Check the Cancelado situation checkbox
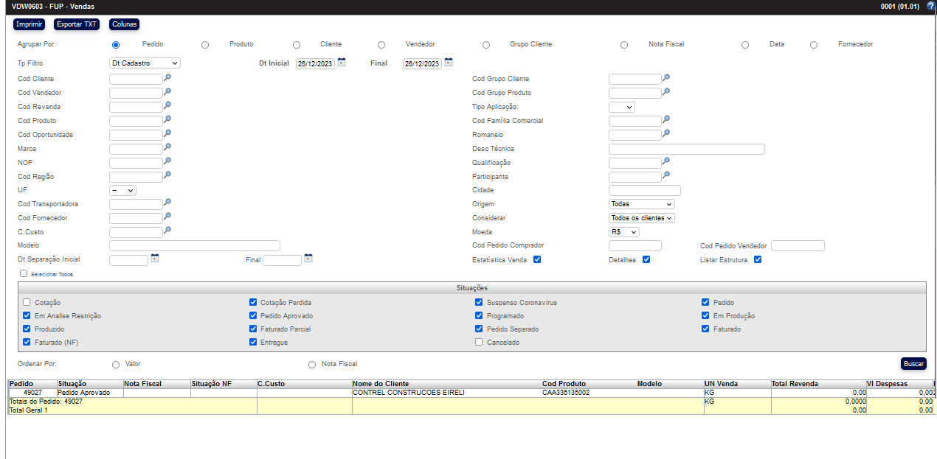 pos(480,342)
